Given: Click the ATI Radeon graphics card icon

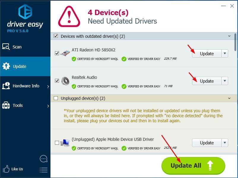Looking at the screenshot, I should 65,53.
